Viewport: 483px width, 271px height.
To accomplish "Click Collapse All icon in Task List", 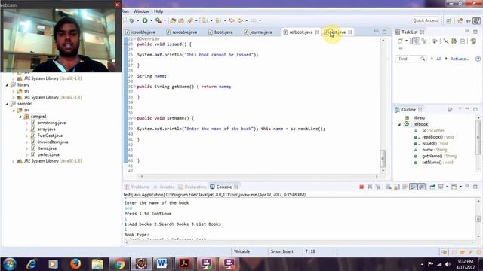I will click(463, 41).
